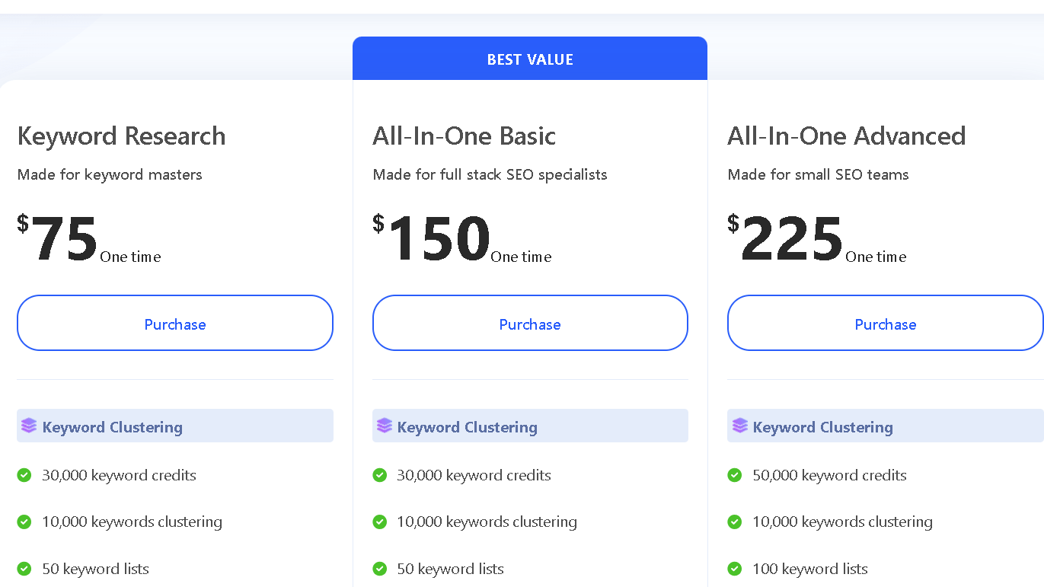Screen dimensions: 1044x587
Task: Click the All-In-One Advanced plan title
Action: (x=847, y=136)
